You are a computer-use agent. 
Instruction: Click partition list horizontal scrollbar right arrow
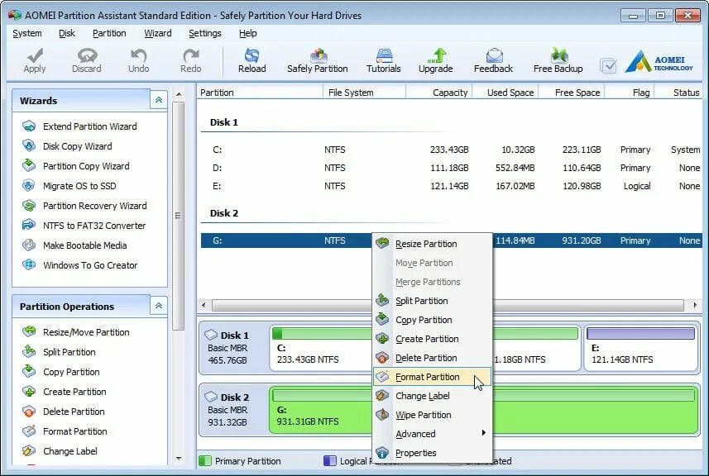(x=695, y=305)
